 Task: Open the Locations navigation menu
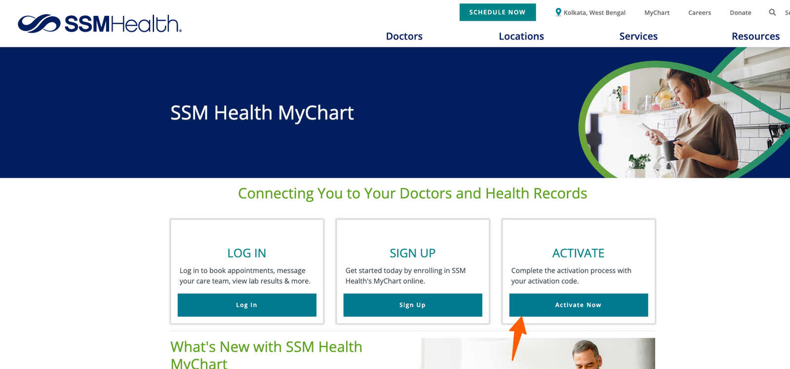(x=521, y=36)
